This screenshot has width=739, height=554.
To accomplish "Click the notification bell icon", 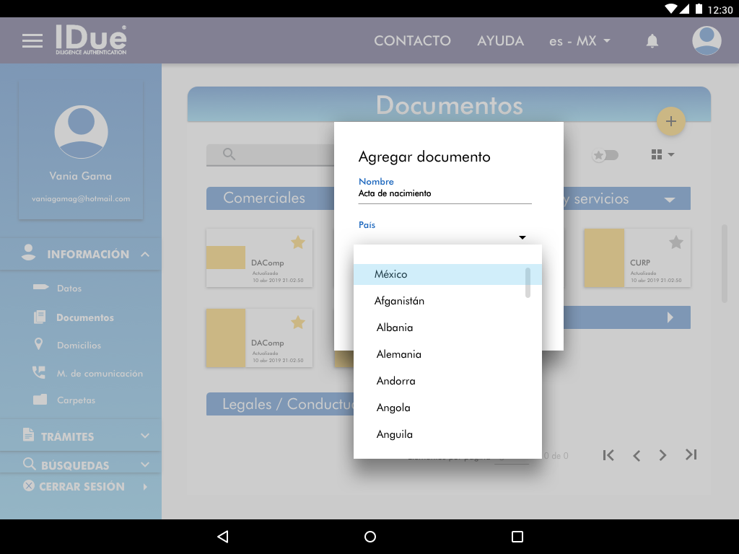I will [652, 41].
